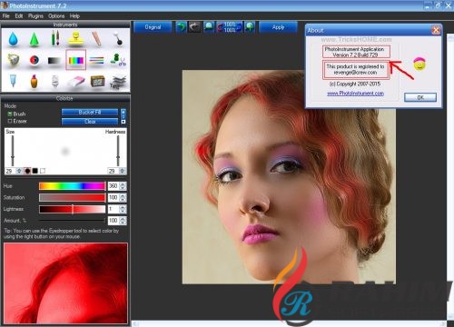Click the Apply button
454x327 pixels.
coord(278,27)
